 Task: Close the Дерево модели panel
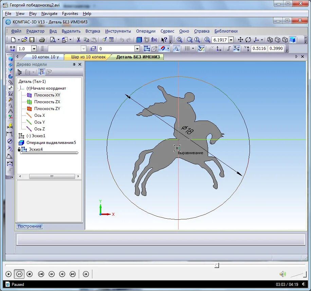(80, 65)
